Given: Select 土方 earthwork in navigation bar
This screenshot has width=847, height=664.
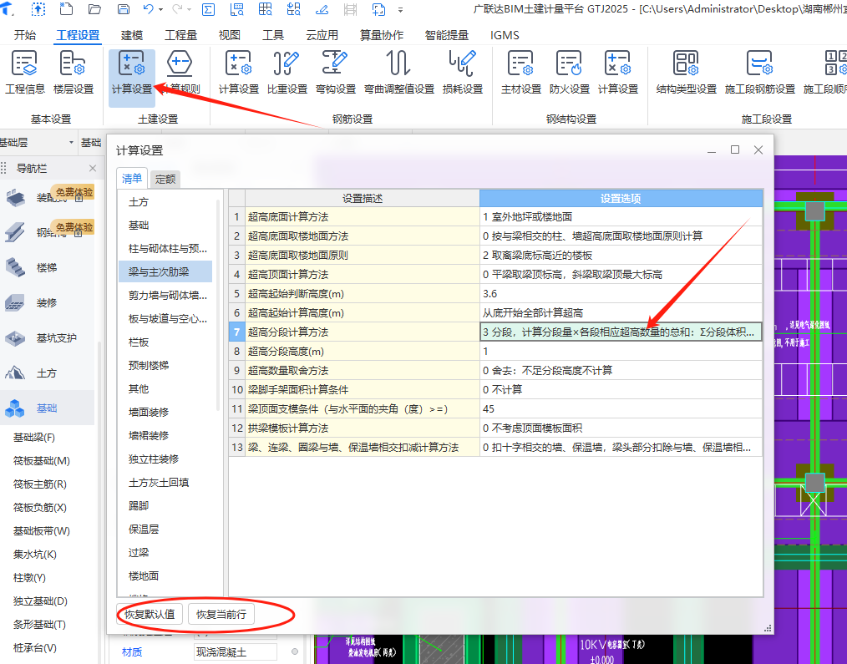Looking at the screenshot, I should [47, 373].
